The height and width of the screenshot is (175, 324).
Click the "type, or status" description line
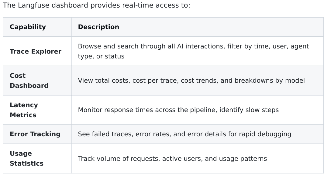coord(101,56)
